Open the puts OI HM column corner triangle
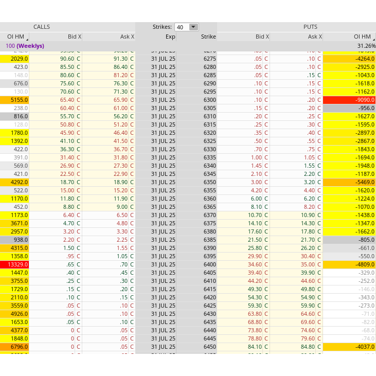This screenshot has width=376, height=376. click(x=374, y=40)
